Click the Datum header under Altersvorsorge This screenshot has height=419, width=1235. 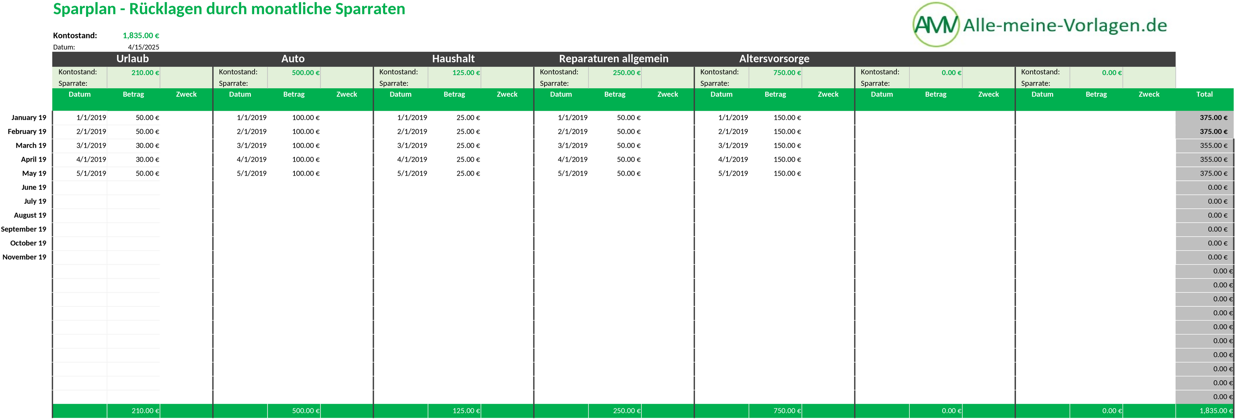(722, 94)
